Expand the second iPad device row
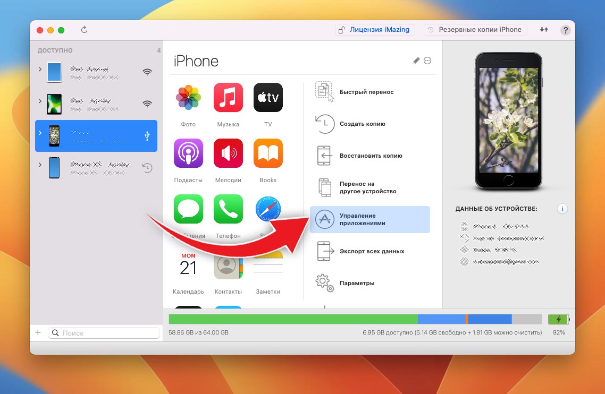Image resolution: width=605 pixels, height=394 pixels. (x=40, y=101)
